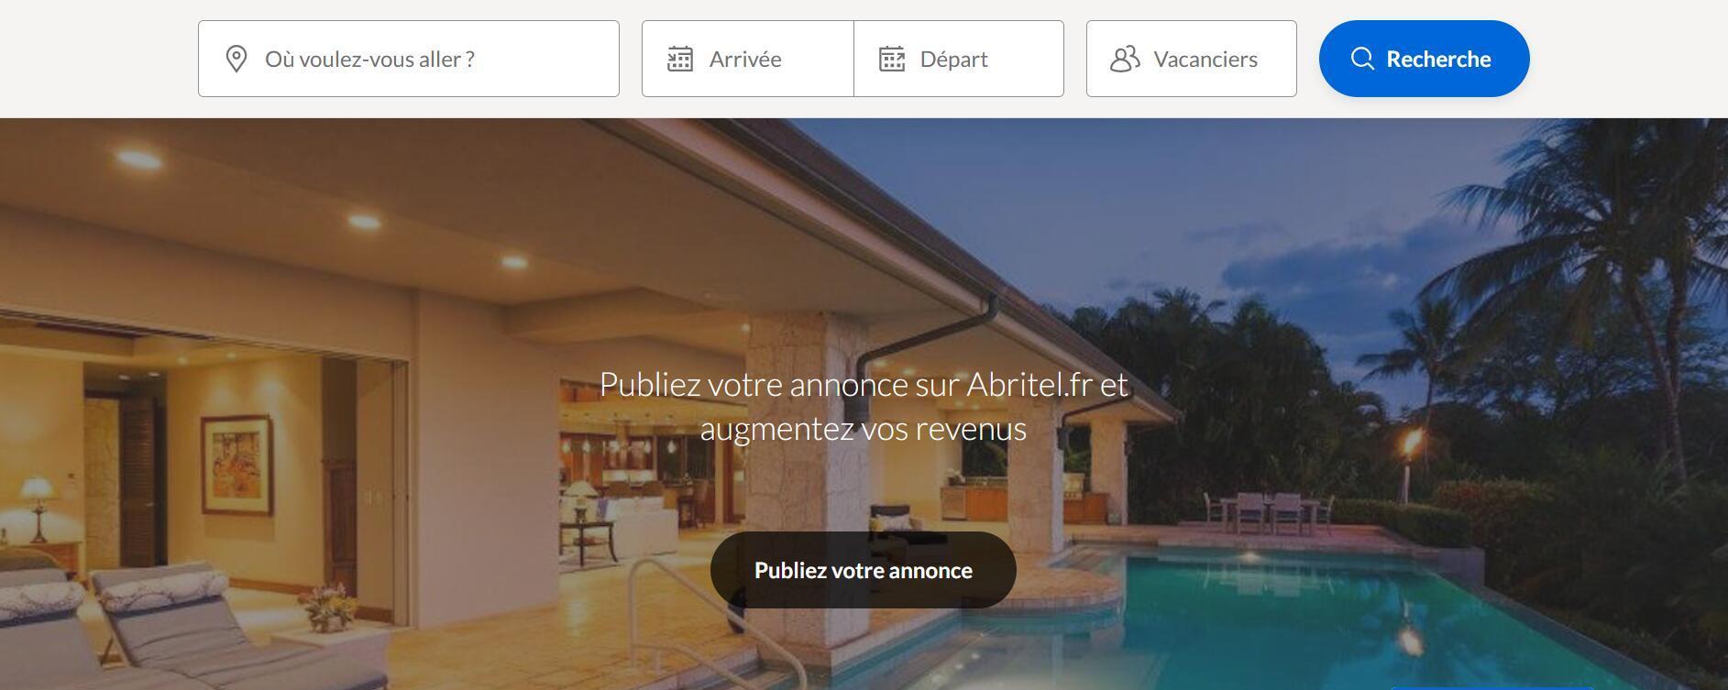Click the framed painting on the wall
The height and width of the screenshot is (690, 1728).
point(237,464)
